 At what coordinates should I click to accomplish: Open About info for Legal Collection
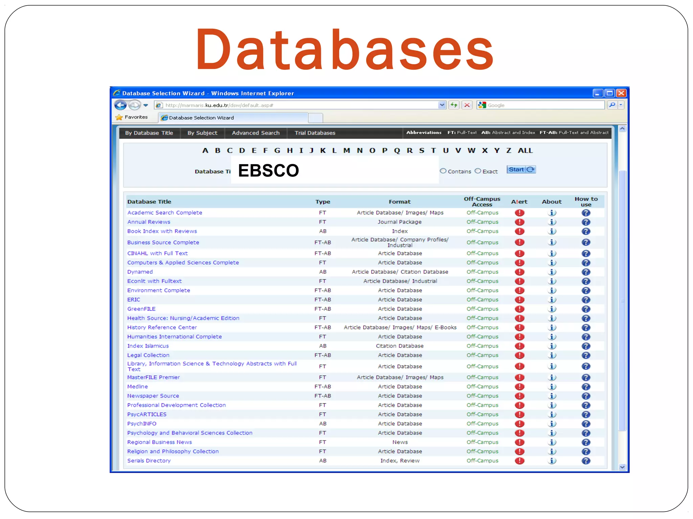[552, 355]
